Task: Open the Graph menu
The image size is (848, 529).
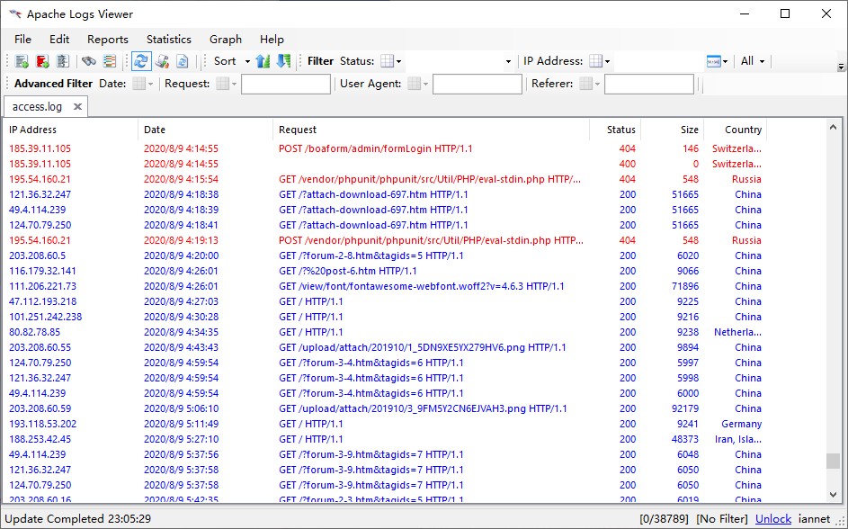Action: (226, 39)
